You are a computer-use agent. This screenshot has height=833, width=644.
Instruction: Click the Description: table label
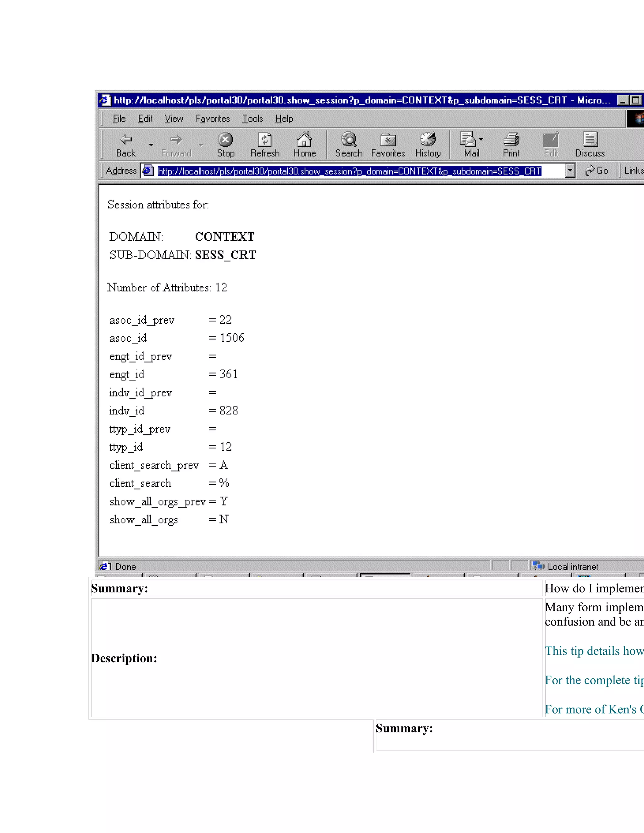(x=124, y=658)
